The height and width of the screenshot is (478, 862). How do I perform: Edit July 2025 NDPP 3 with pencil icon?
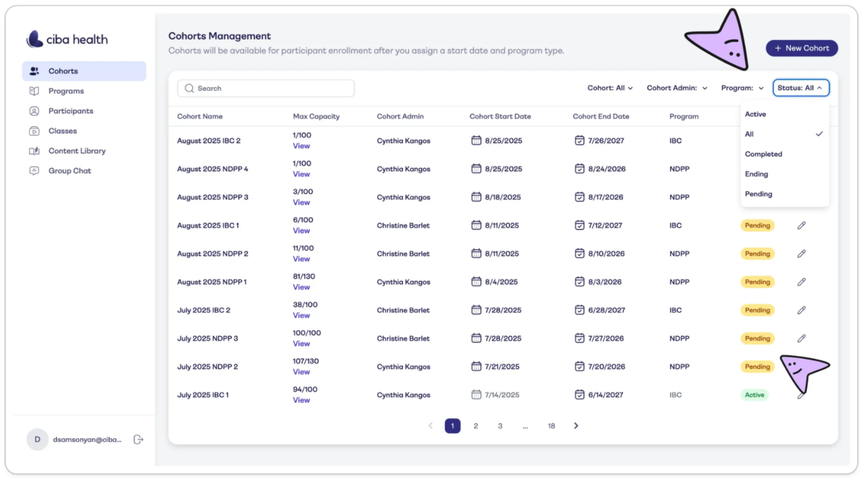click(x=801, y=338)
